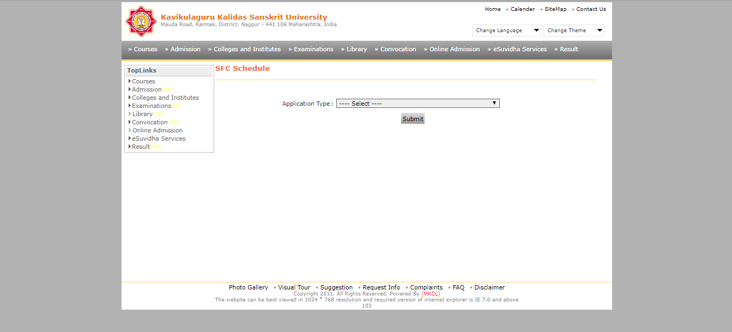The image size is (732, 332).
Task: Open the Photo Gallery footer link
Action: [x=248, y=287]
